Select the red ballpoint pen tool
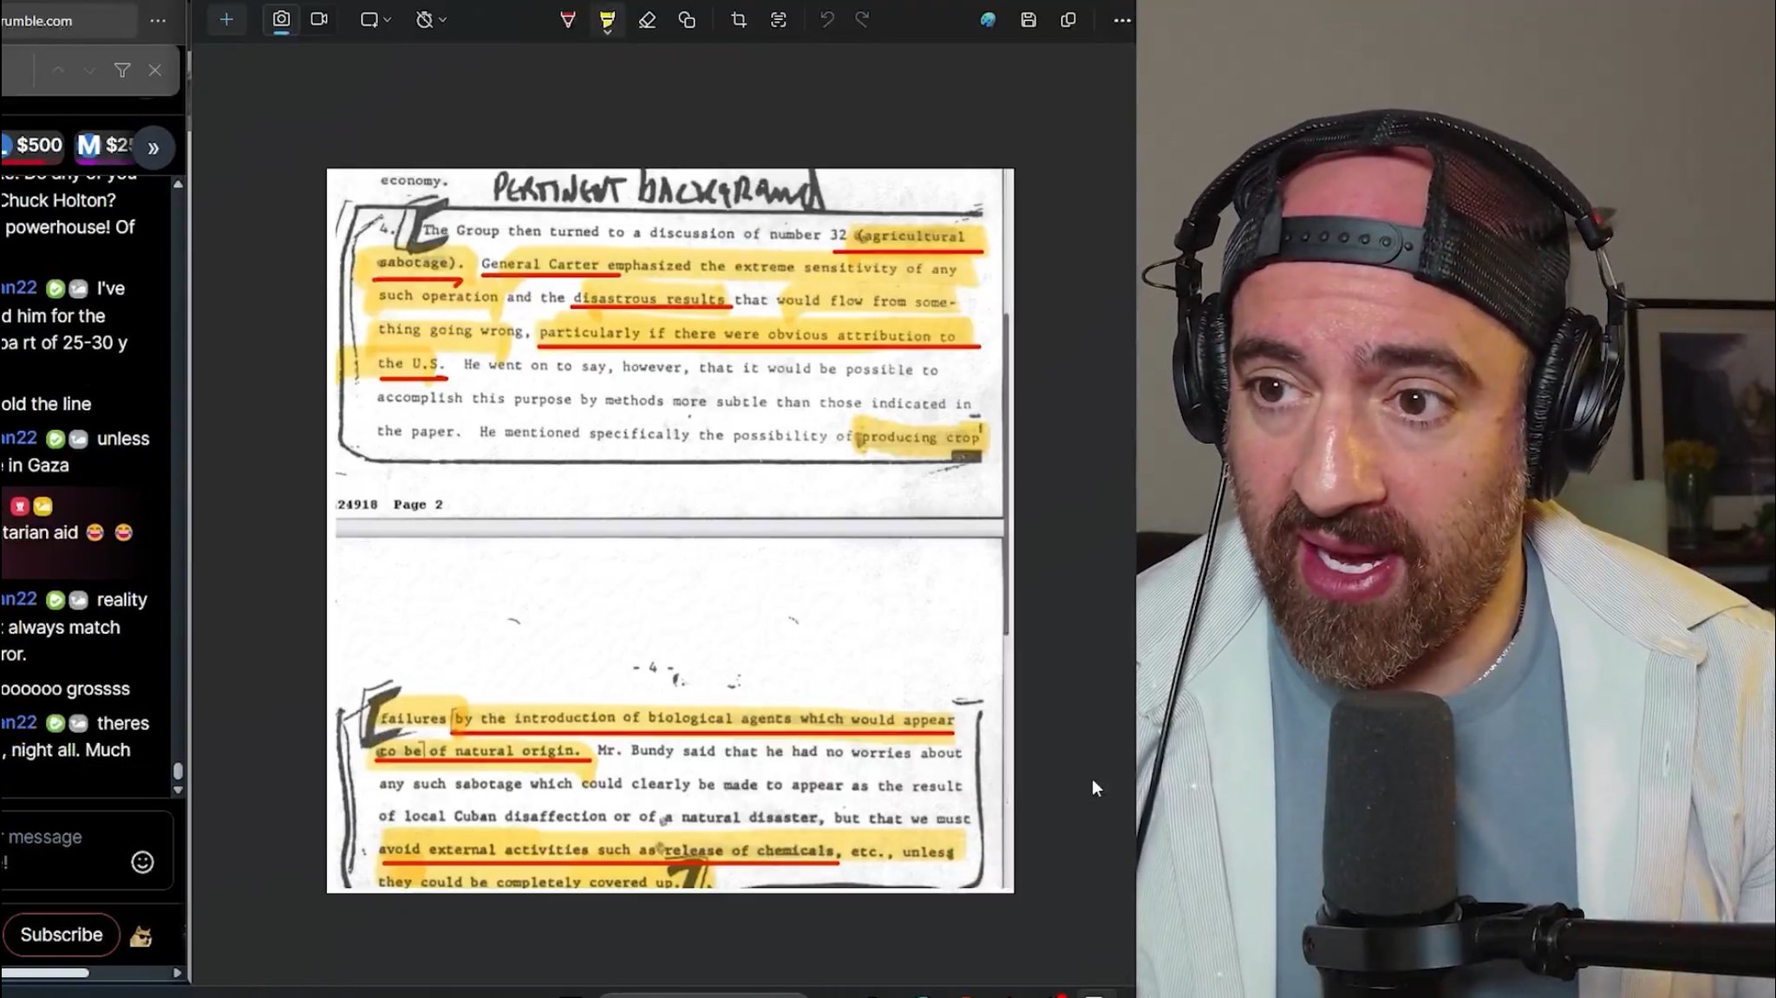 tap(568, 19)
